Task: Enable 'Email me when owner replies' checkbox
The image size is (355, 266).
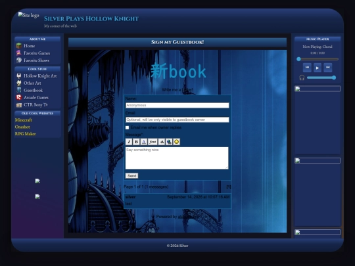Action: click(128, 127)
